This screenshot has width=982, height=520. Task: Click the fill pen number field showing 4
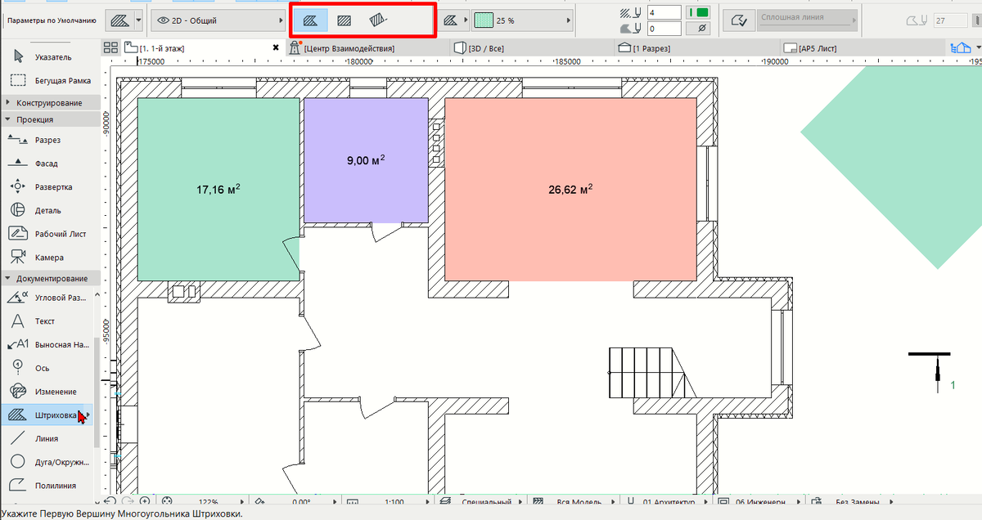(664, 12)
